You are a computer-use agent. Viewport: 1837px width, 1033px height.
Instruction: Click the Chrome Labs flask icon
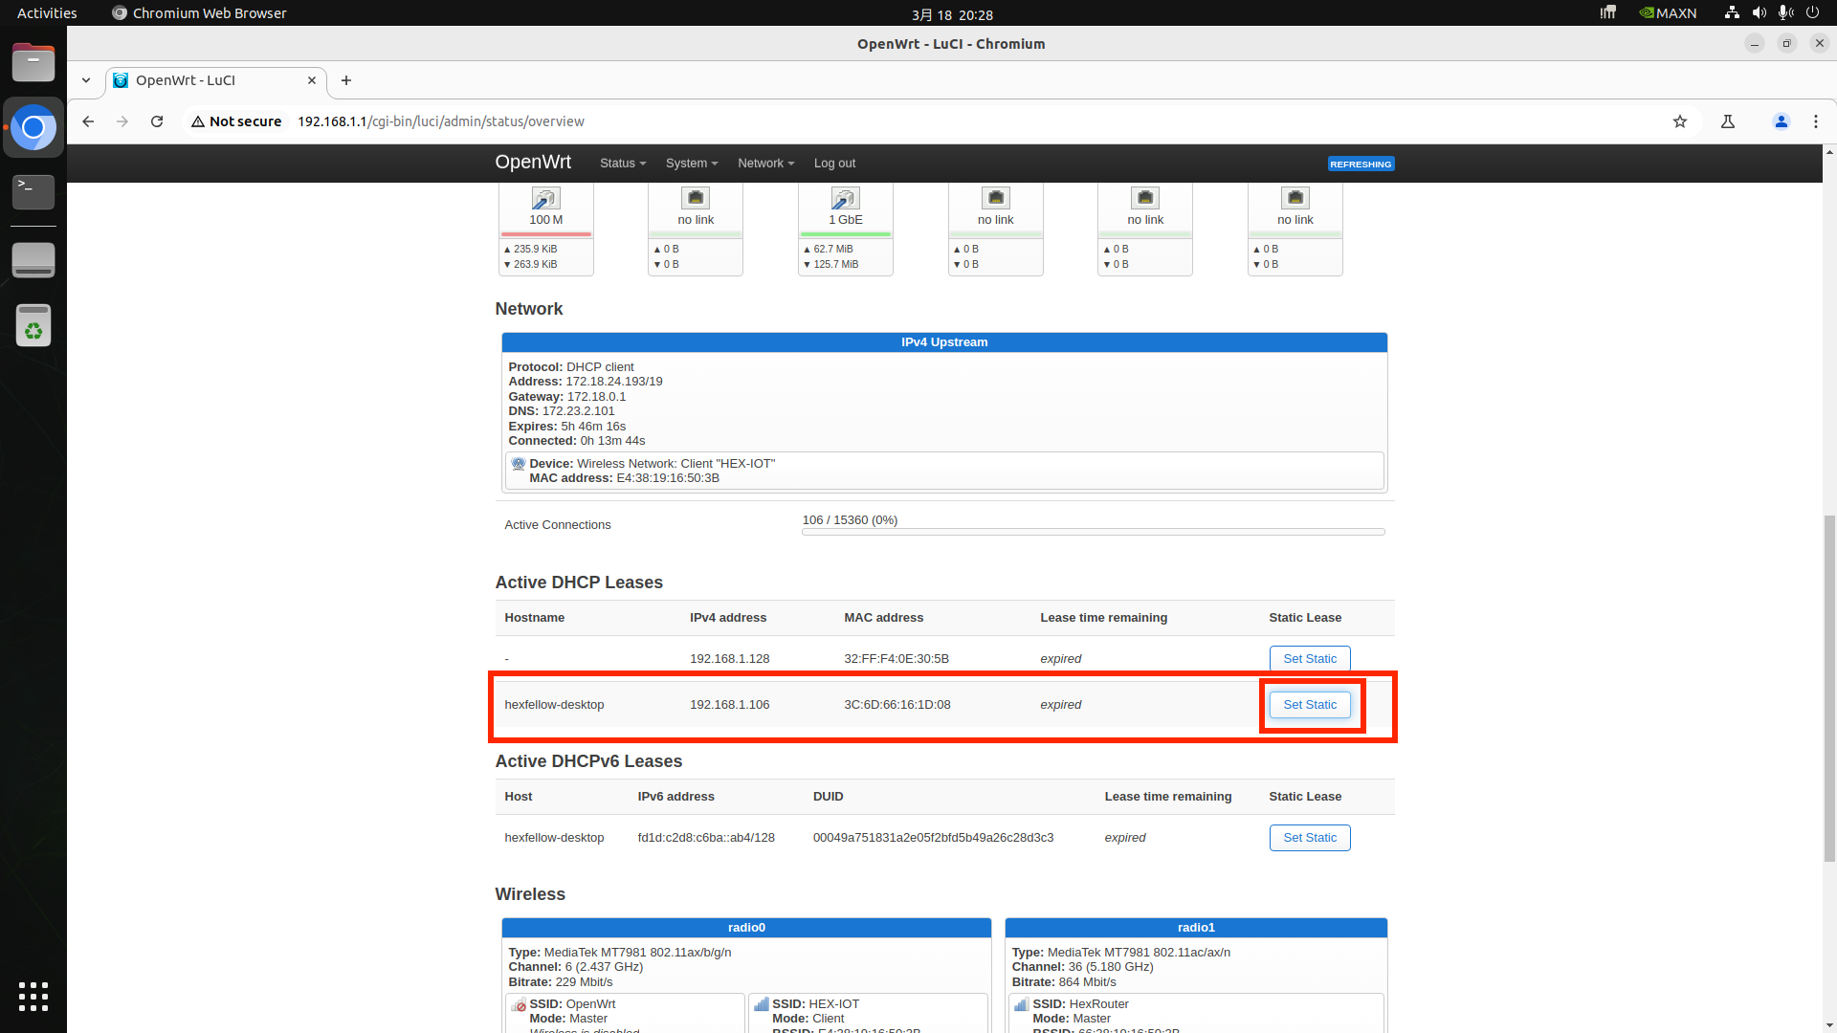1728,121
